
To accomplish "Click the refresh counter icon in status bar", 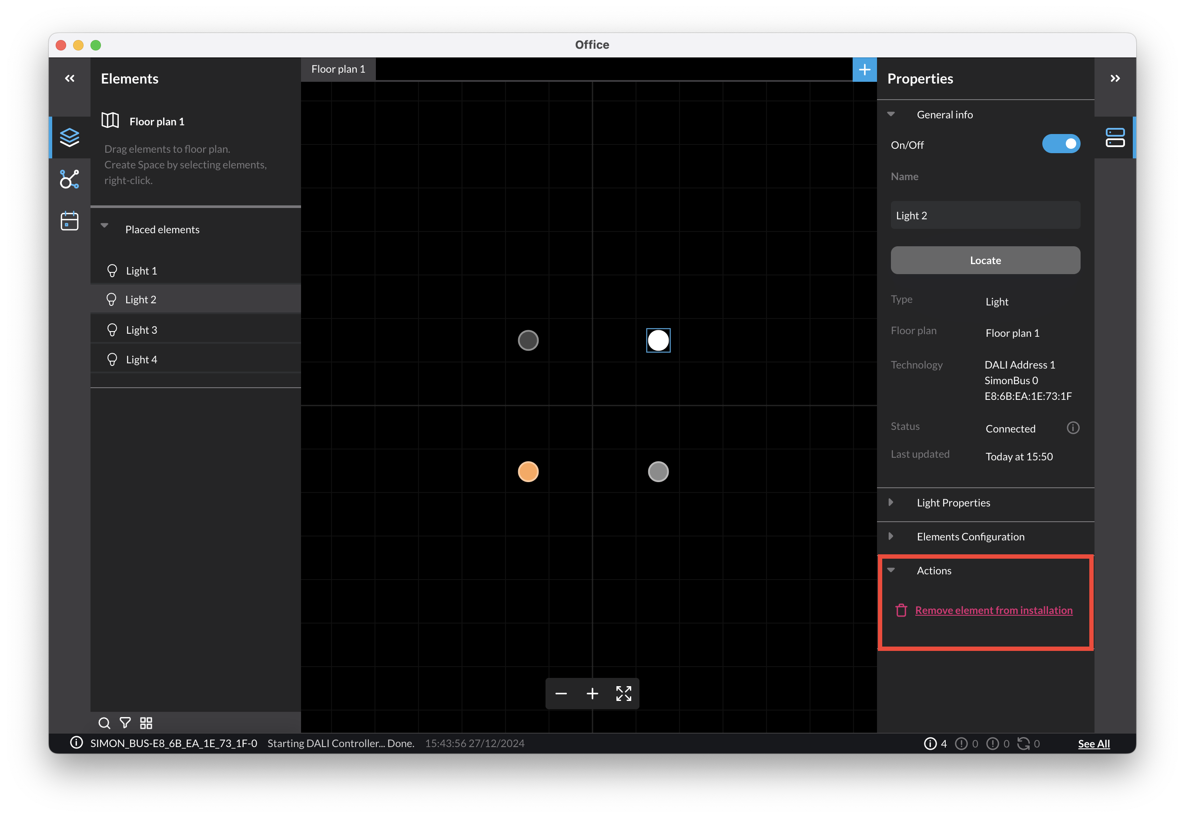I will point(1024,743).
